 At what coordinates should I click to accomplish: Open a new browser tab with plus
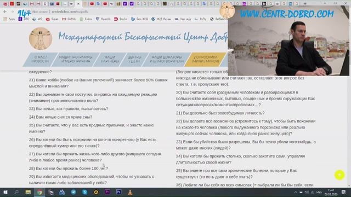click(x=305, y=4)
